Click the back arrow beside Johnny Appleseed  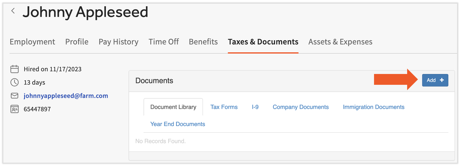coord(13,11)
